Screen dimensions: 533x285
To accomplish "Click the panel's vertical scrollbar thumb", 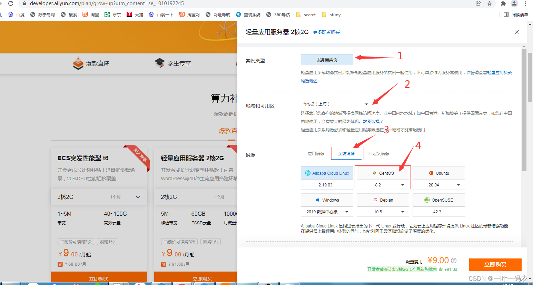I will point(524,110).
